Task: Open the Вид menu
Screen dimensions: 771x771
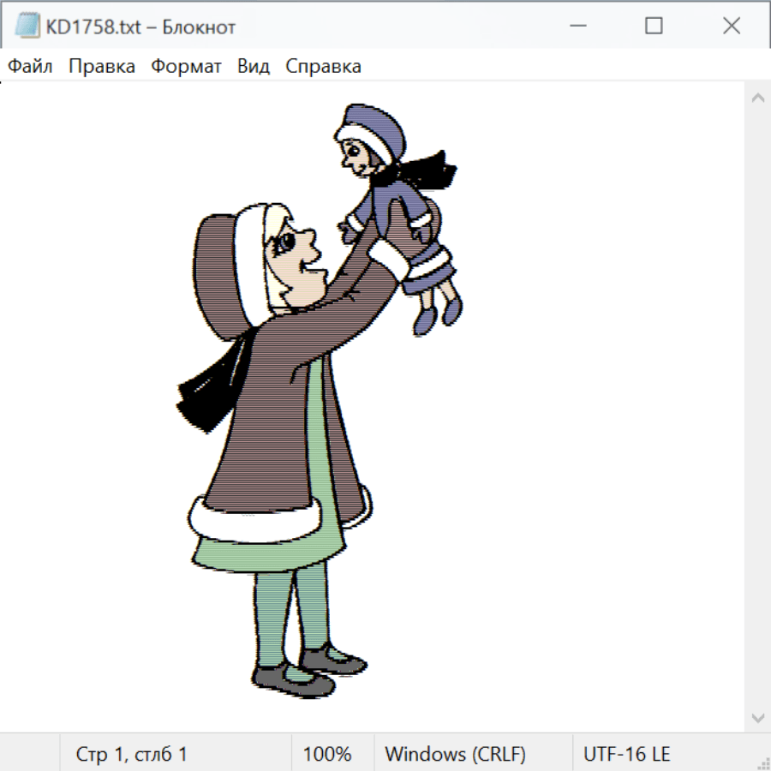Action: (x=254, y=67)
